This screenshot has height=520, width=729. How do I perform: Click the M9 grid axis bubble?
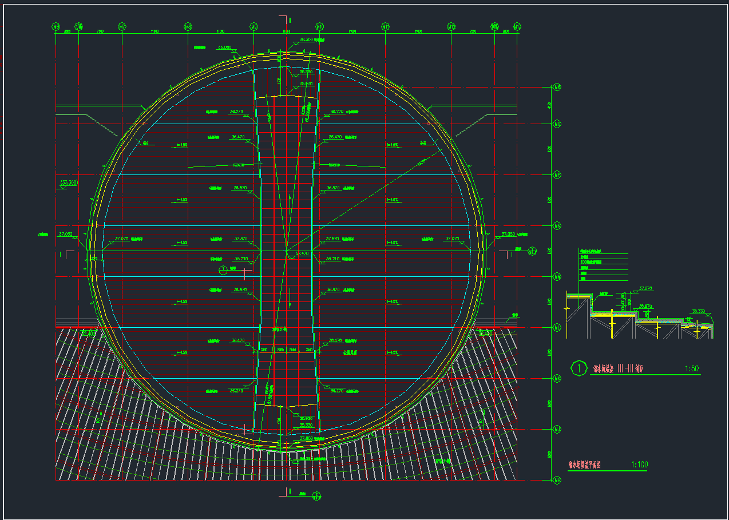(x=254, y=26)
